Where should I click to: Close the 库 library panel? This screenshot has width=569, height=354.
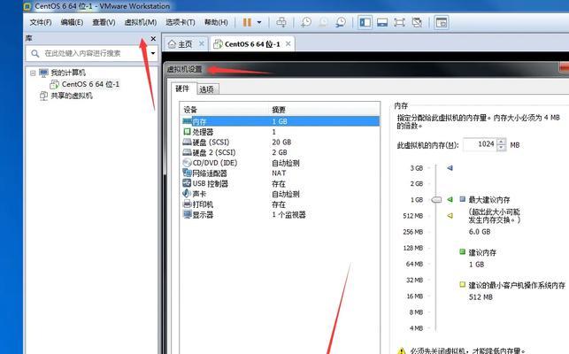click(x=153, y=38)
